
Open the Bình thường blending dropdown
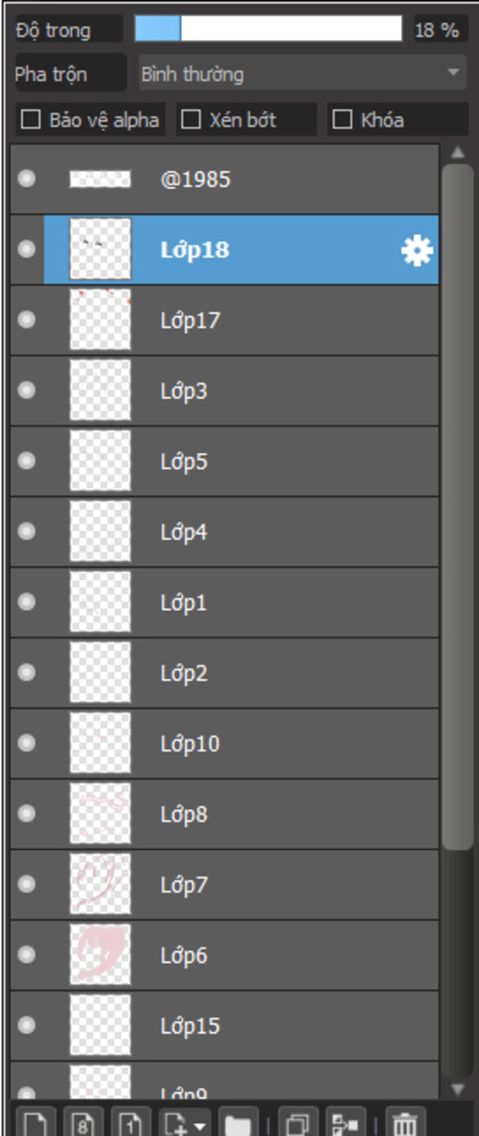tap(303, 73)
